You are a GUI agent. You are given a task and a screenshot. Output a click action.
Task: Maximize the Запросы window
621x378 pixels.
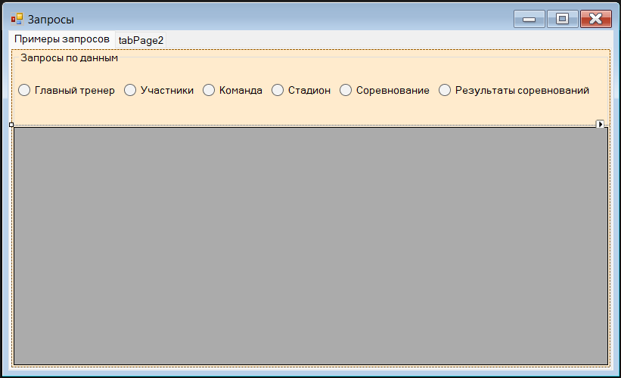(x=563, y=19)
